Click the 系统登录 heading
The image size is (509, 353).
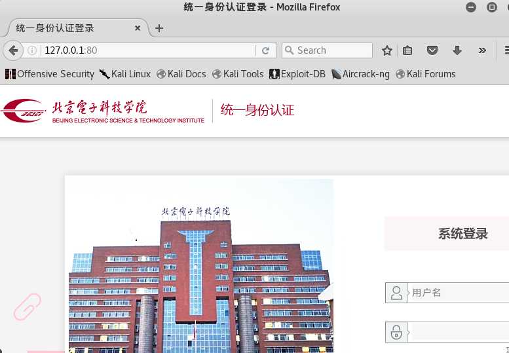pyautogui.click(x=463, y=234)
